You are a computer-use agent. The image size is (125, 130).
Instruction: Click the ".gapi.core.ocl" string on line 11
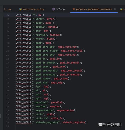44,55
